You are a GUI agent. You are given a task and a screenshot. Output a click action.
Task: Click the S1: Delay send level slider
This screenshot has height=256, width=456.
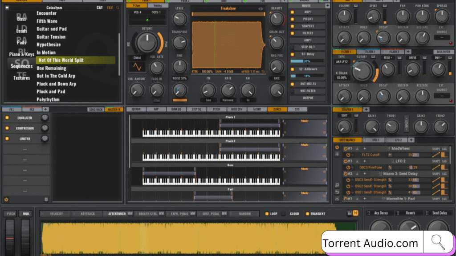click(308, 61)
